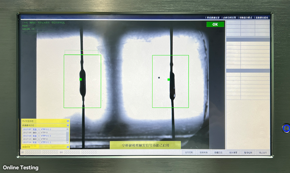This screenshot has width=290, height=173.
Task: Expand the PLC交互日志 log panel
Action: [x=68, y=121]
